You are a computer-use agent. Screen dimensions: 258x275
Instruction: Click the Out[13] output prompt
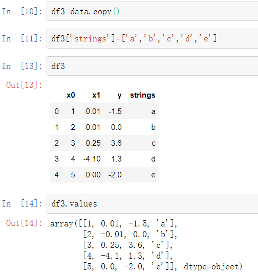(x=24, y=85)
